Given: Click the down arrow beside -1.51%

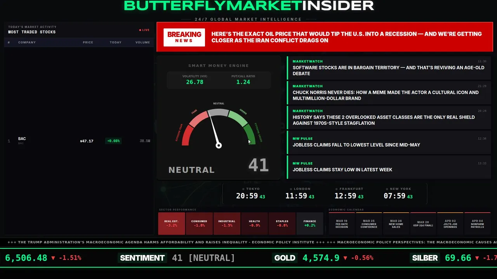Looking at the screenshot, I should pyautogui.click(x=53, y=258).
